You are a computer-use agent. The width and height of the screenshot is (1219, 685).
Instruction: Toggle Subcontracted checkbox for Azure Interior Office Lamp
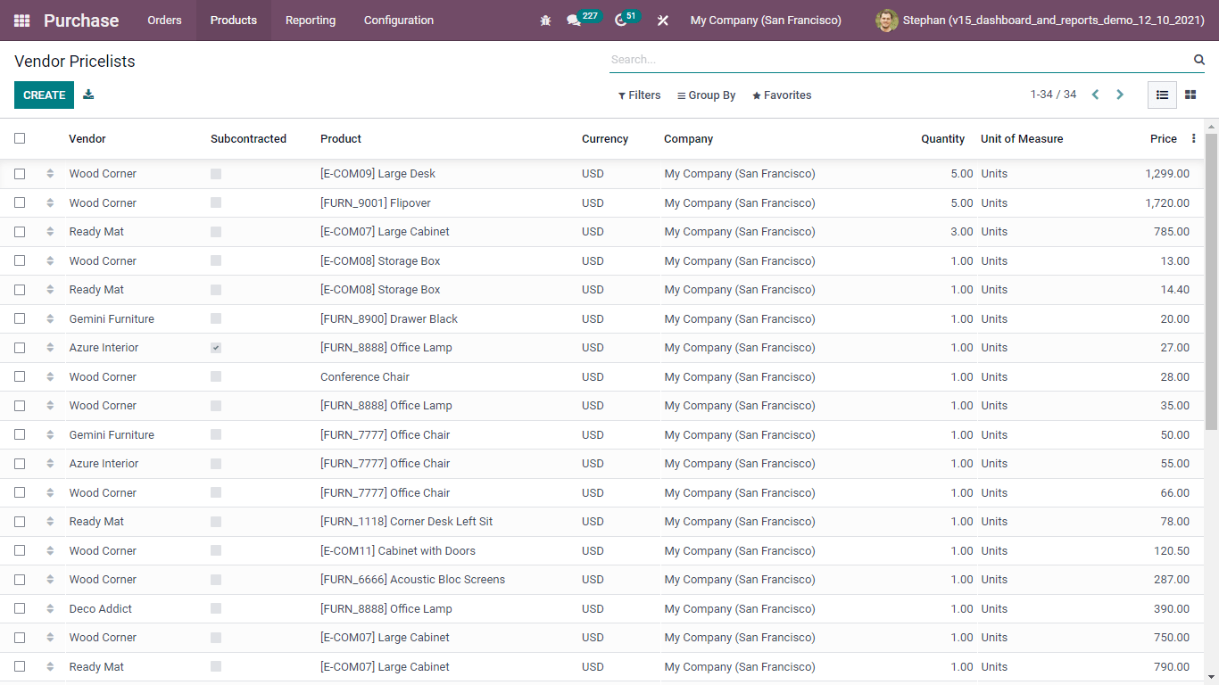(x=216, y=348)
